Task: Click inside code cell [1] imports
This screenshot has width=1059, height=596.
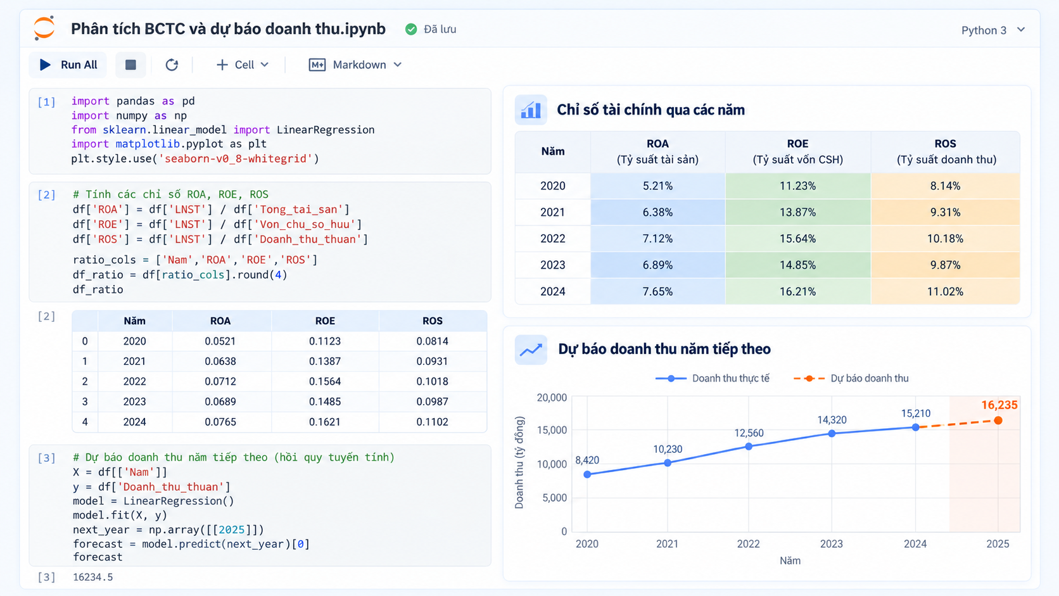Action: (x=260, y=131)
